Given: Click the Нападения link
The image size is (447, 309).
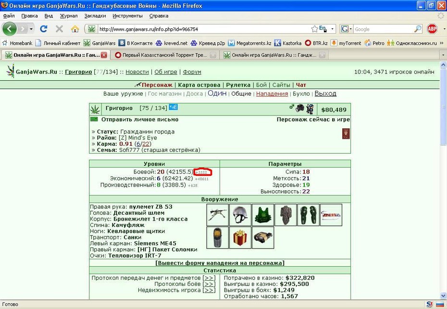Looking at the screenshot, I should click(272, 94).
